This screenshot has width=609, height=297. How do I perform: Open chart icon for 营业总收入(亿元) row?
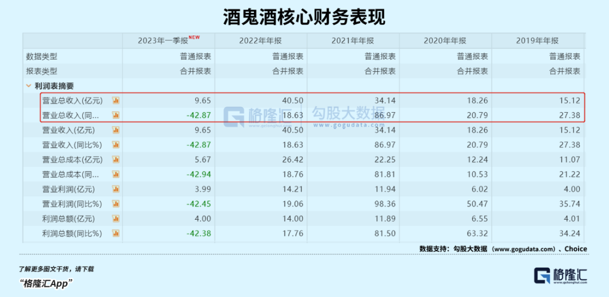click(116, 100)
